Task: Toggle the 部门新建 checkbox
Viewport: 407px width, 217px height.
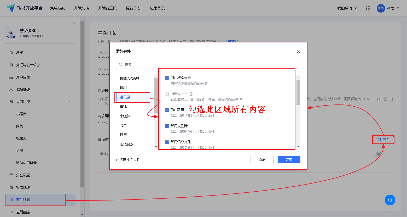Action: pyautogui.click(x=167, y=110)
